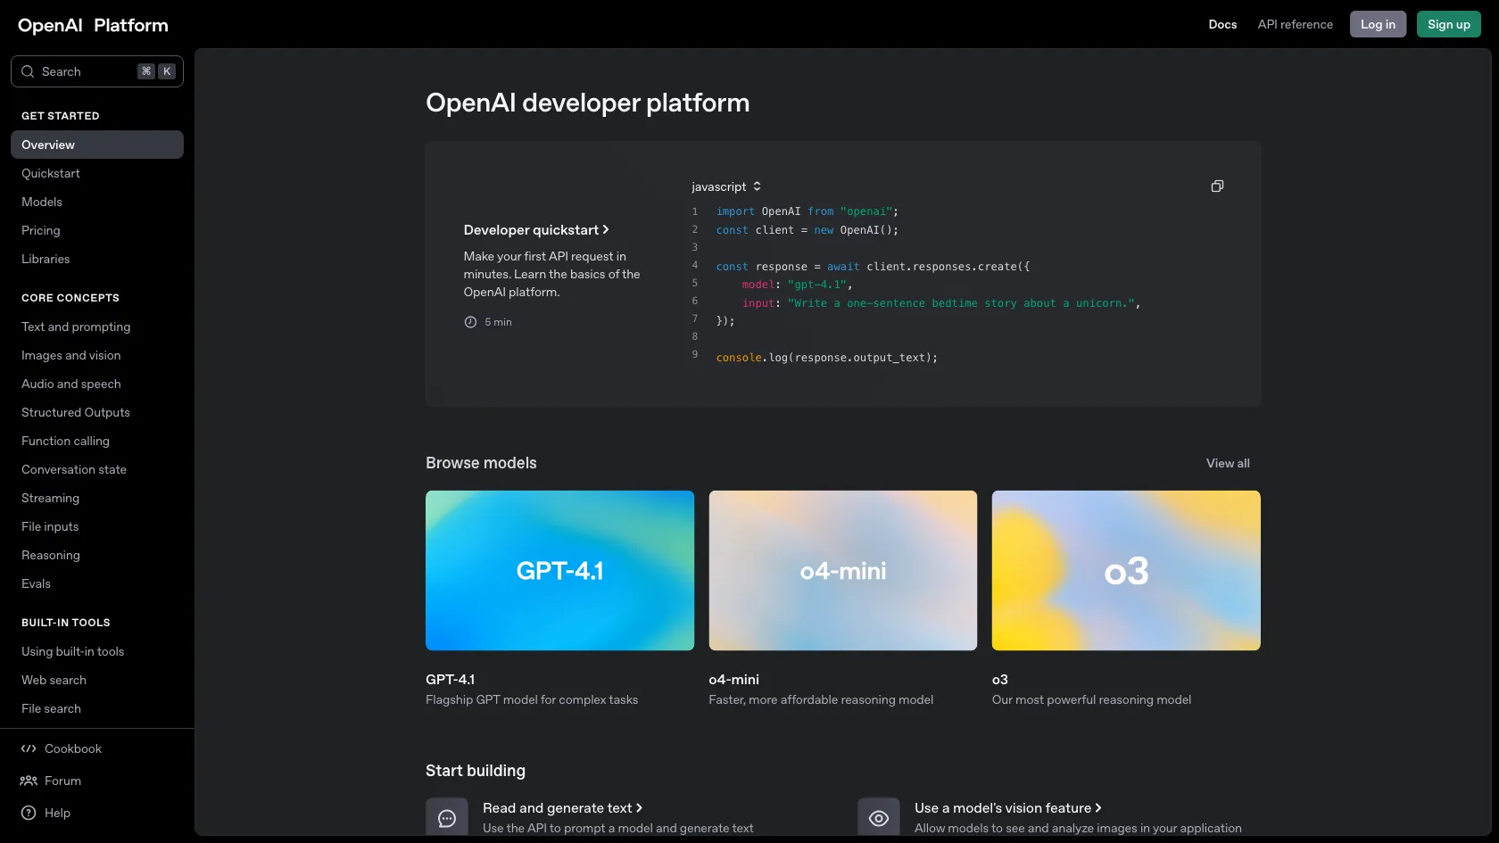Screen dimensions: 1499x843
Task: Click the OpenAI developer platform heading
Action: (587, 103)
